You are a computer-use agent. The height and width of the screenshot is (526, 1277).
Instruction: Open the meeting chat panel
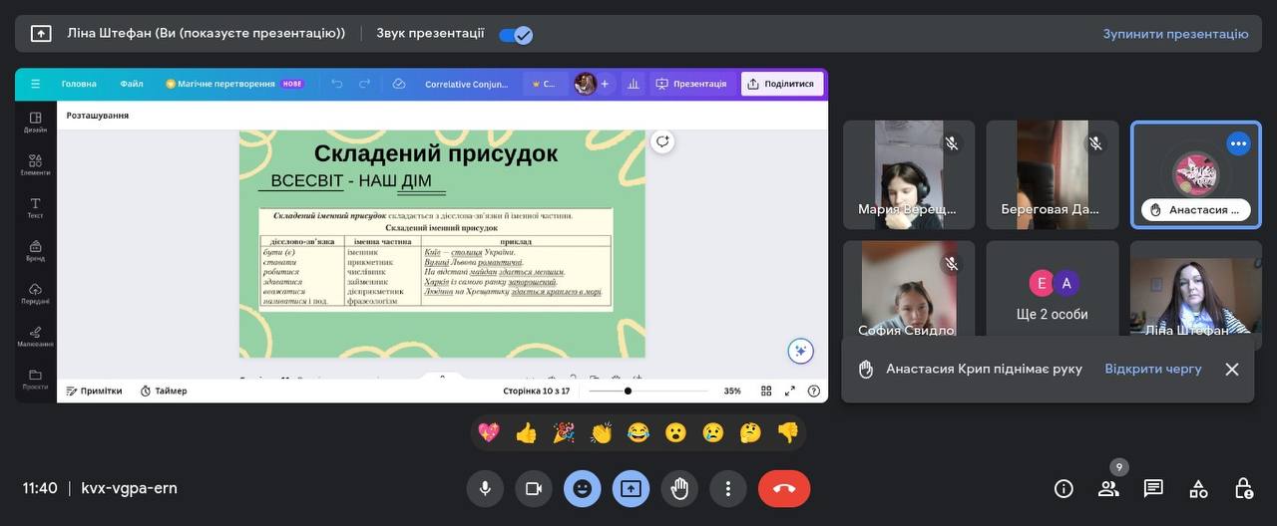[x=1153, y=488]
